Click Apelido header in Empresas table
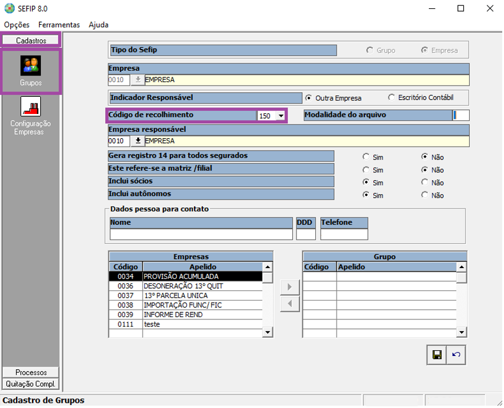 pos(203,267)
